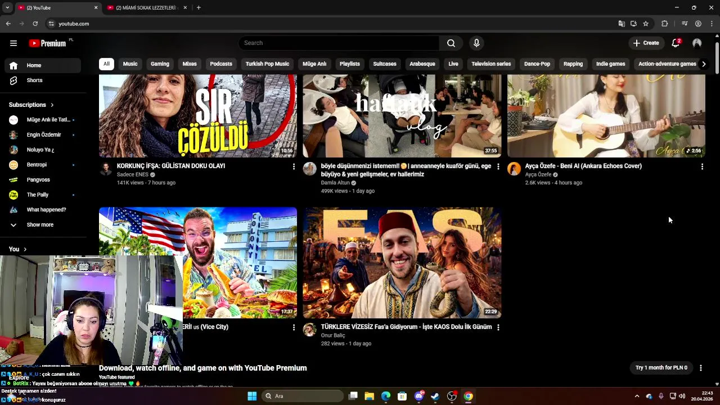Open more options for Ayça Özefe video
Screen dimensions: 720x405
[x=702, y=166]
